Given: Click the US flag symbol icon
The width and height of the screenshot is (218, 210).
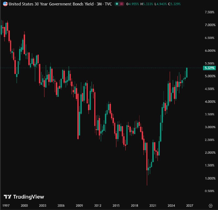Looking at the screenshot, I should [5, 4].
